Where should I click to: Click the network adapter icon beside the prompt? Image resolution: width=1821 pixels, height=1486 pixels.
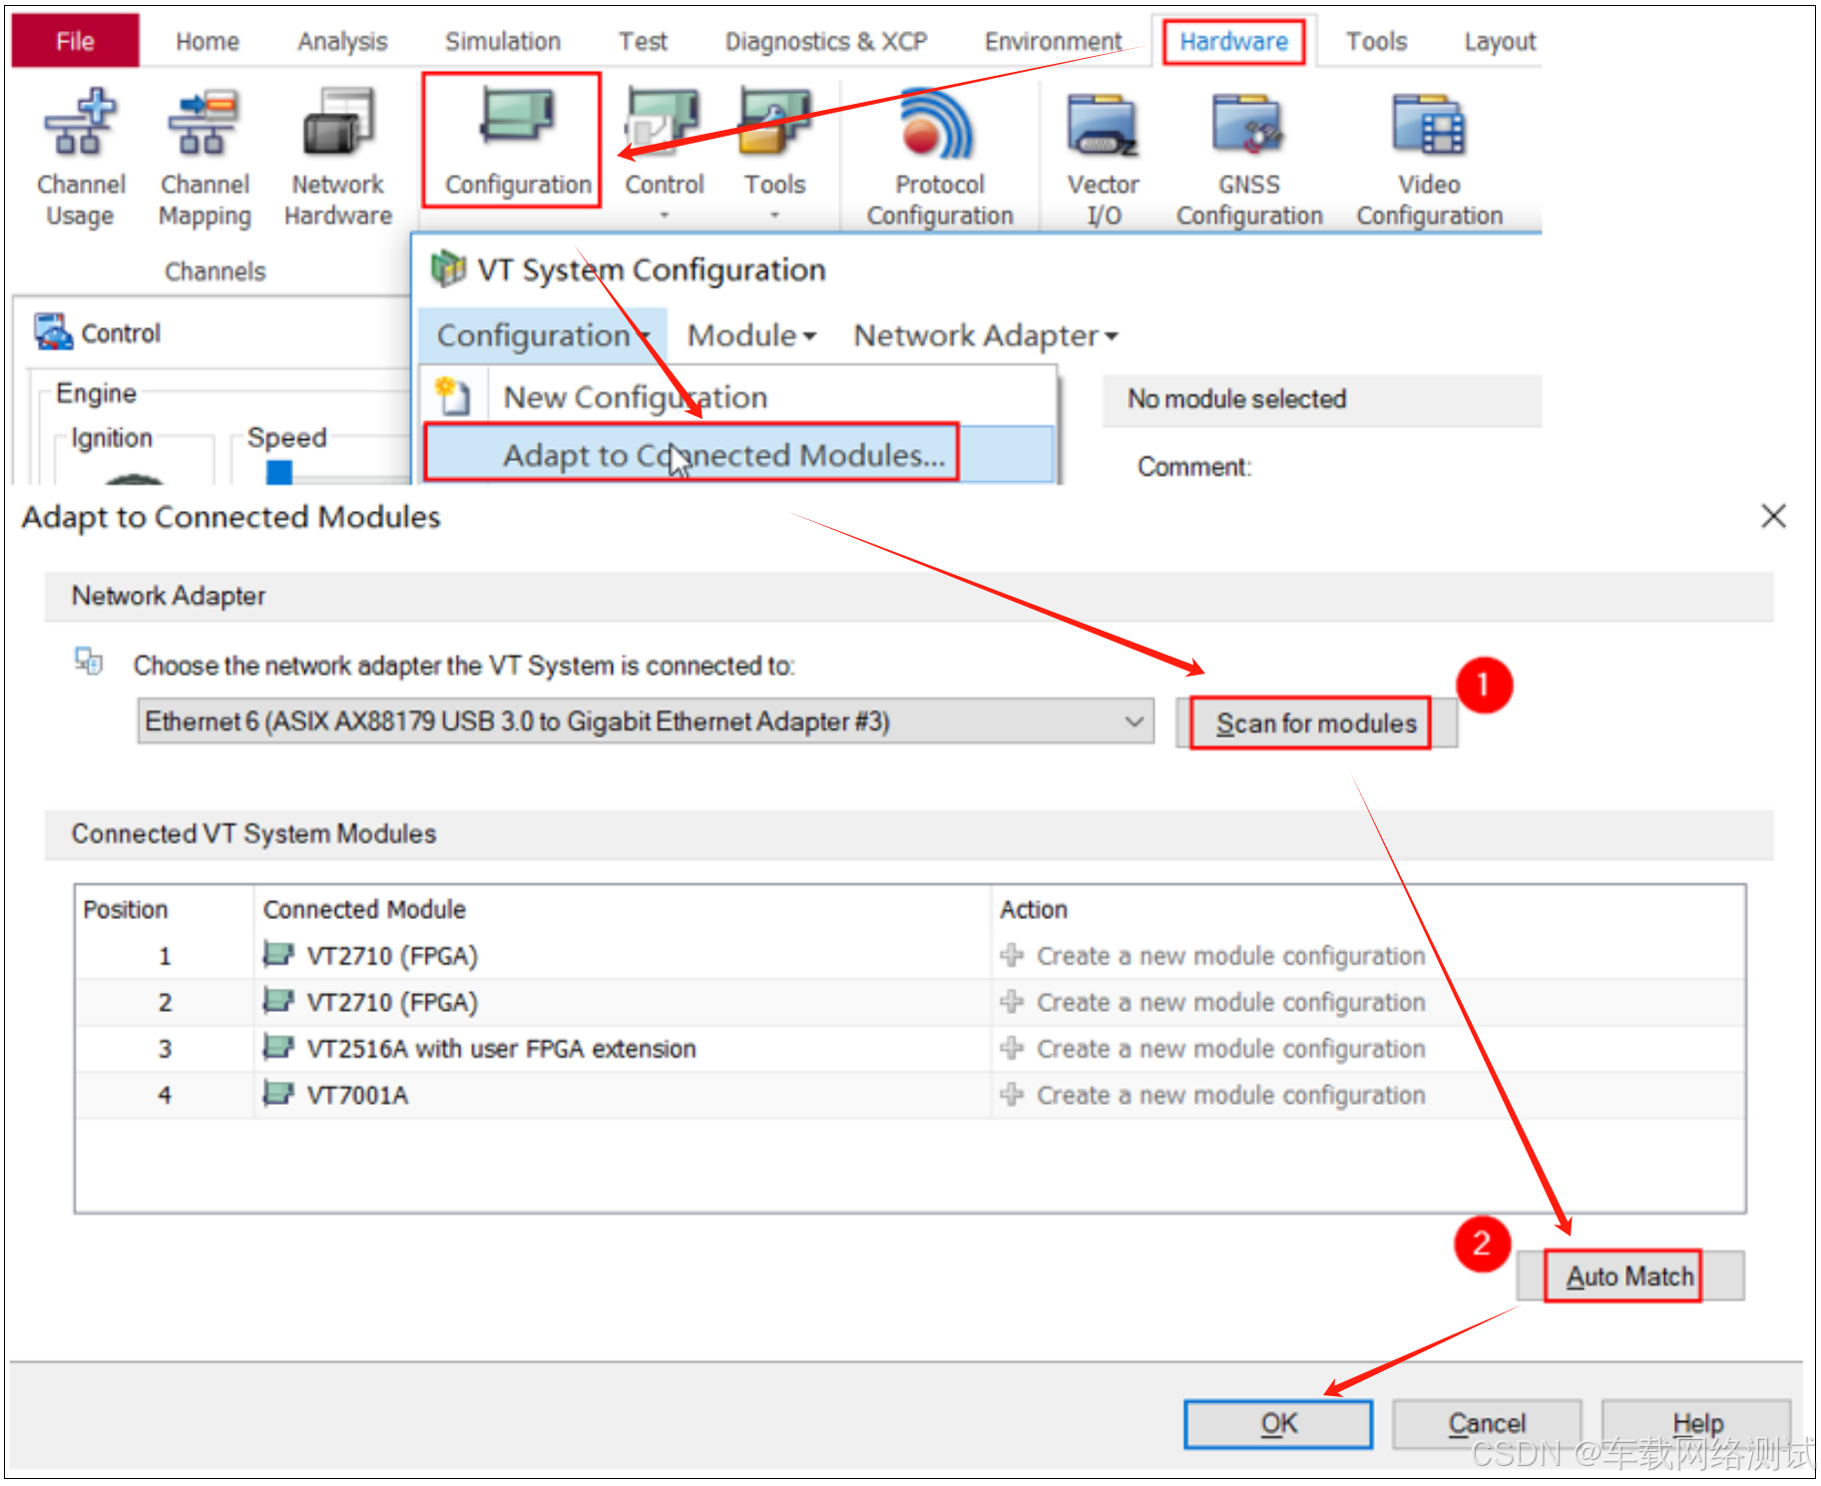[x=88, y=661]
